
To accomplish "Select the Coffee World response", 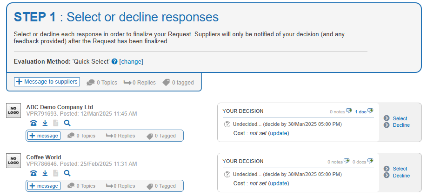I will pos(400,169).
